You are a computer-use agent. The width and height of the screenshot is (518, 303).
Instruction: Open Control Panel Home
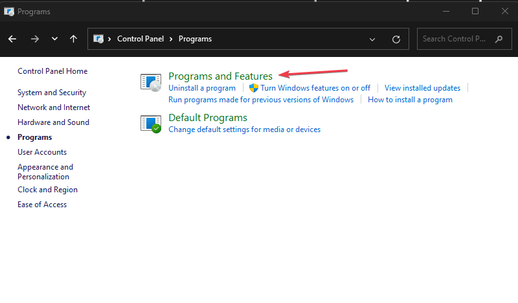52,71
